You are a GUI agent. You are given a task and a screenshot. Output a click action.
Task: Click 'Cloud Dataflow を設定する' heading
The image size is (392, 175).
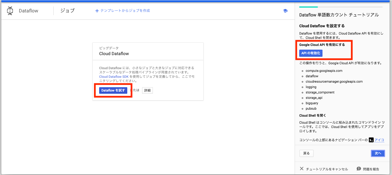(x=322, y=26)
